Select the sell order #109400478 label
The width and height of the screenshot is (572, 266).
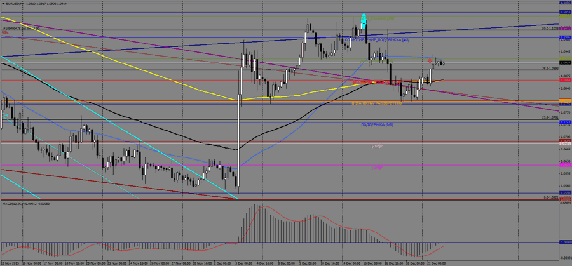20,28
